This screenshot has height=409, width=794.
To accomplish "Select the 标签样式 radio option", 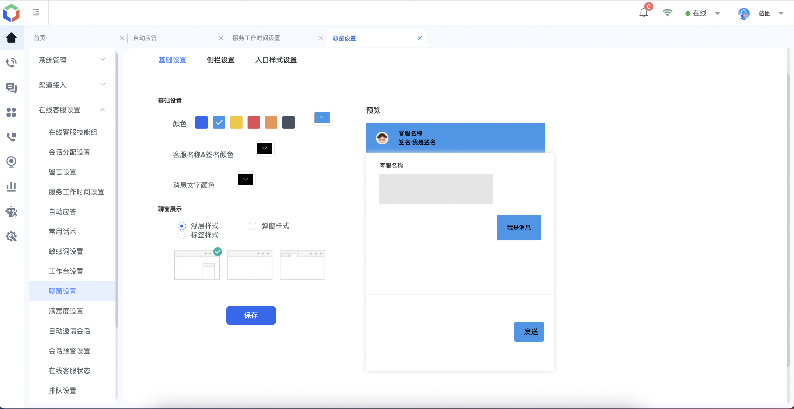I will pos(182,235).
